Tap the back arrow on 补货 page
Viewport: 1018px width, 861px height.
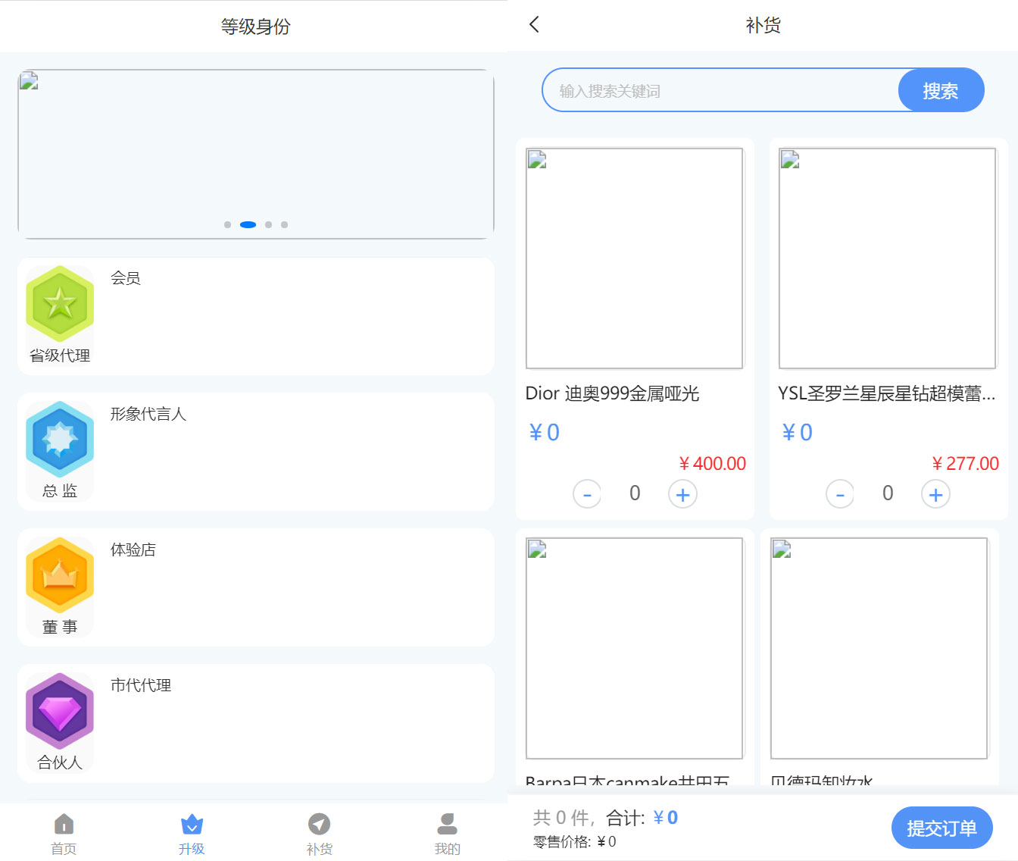coord(534,25)
